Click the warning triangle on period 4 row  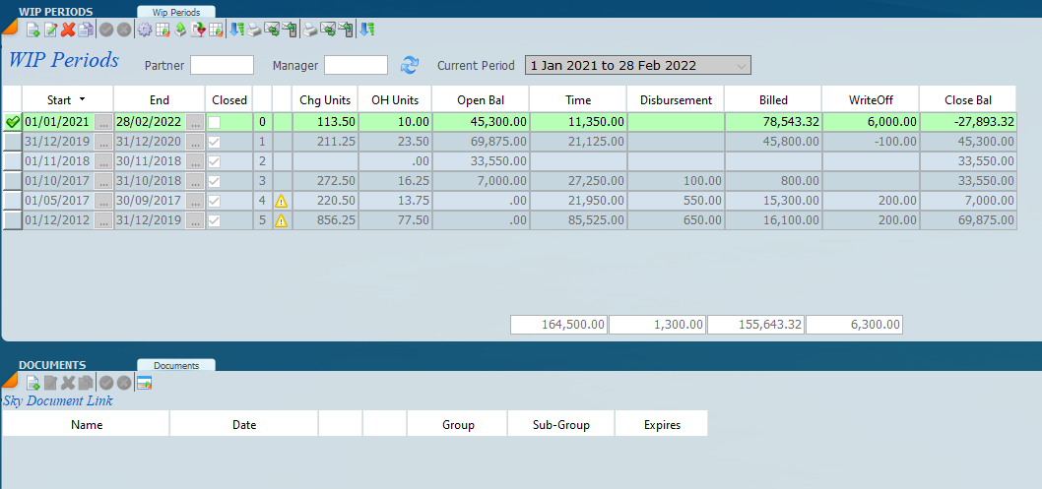pos(281,201)
